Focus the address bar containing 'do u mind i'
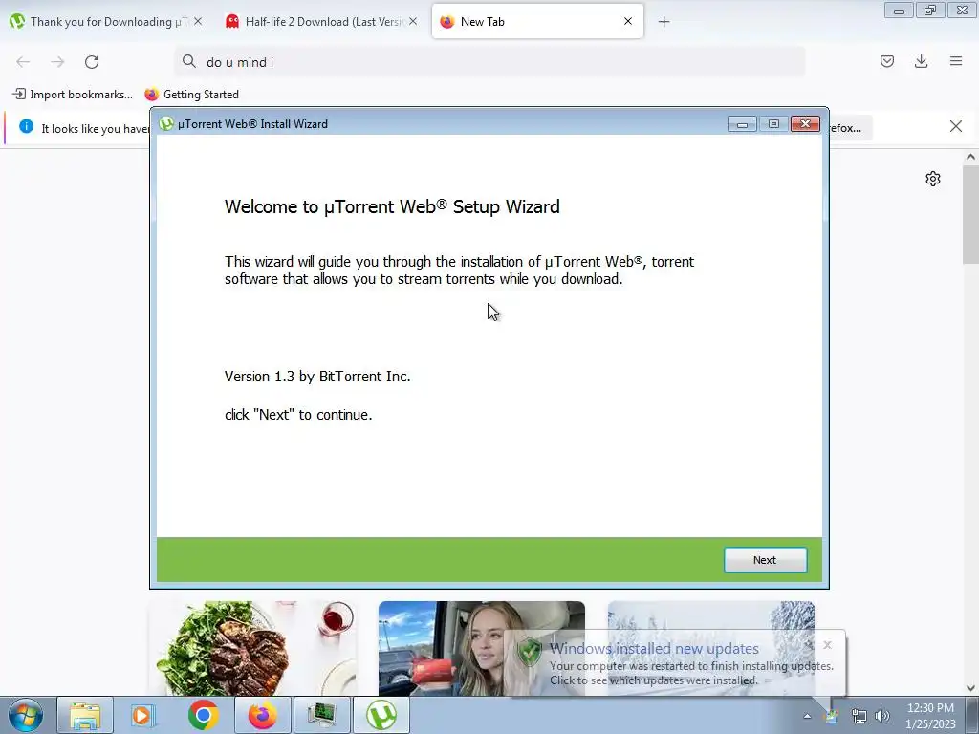 (490, 62)
